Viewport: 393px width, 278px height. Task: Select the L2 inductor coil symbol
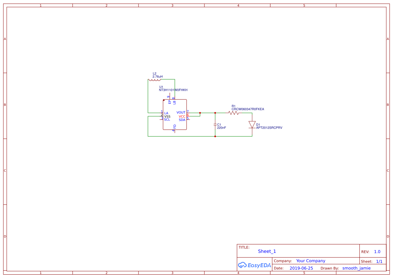[x=155, y=80]
